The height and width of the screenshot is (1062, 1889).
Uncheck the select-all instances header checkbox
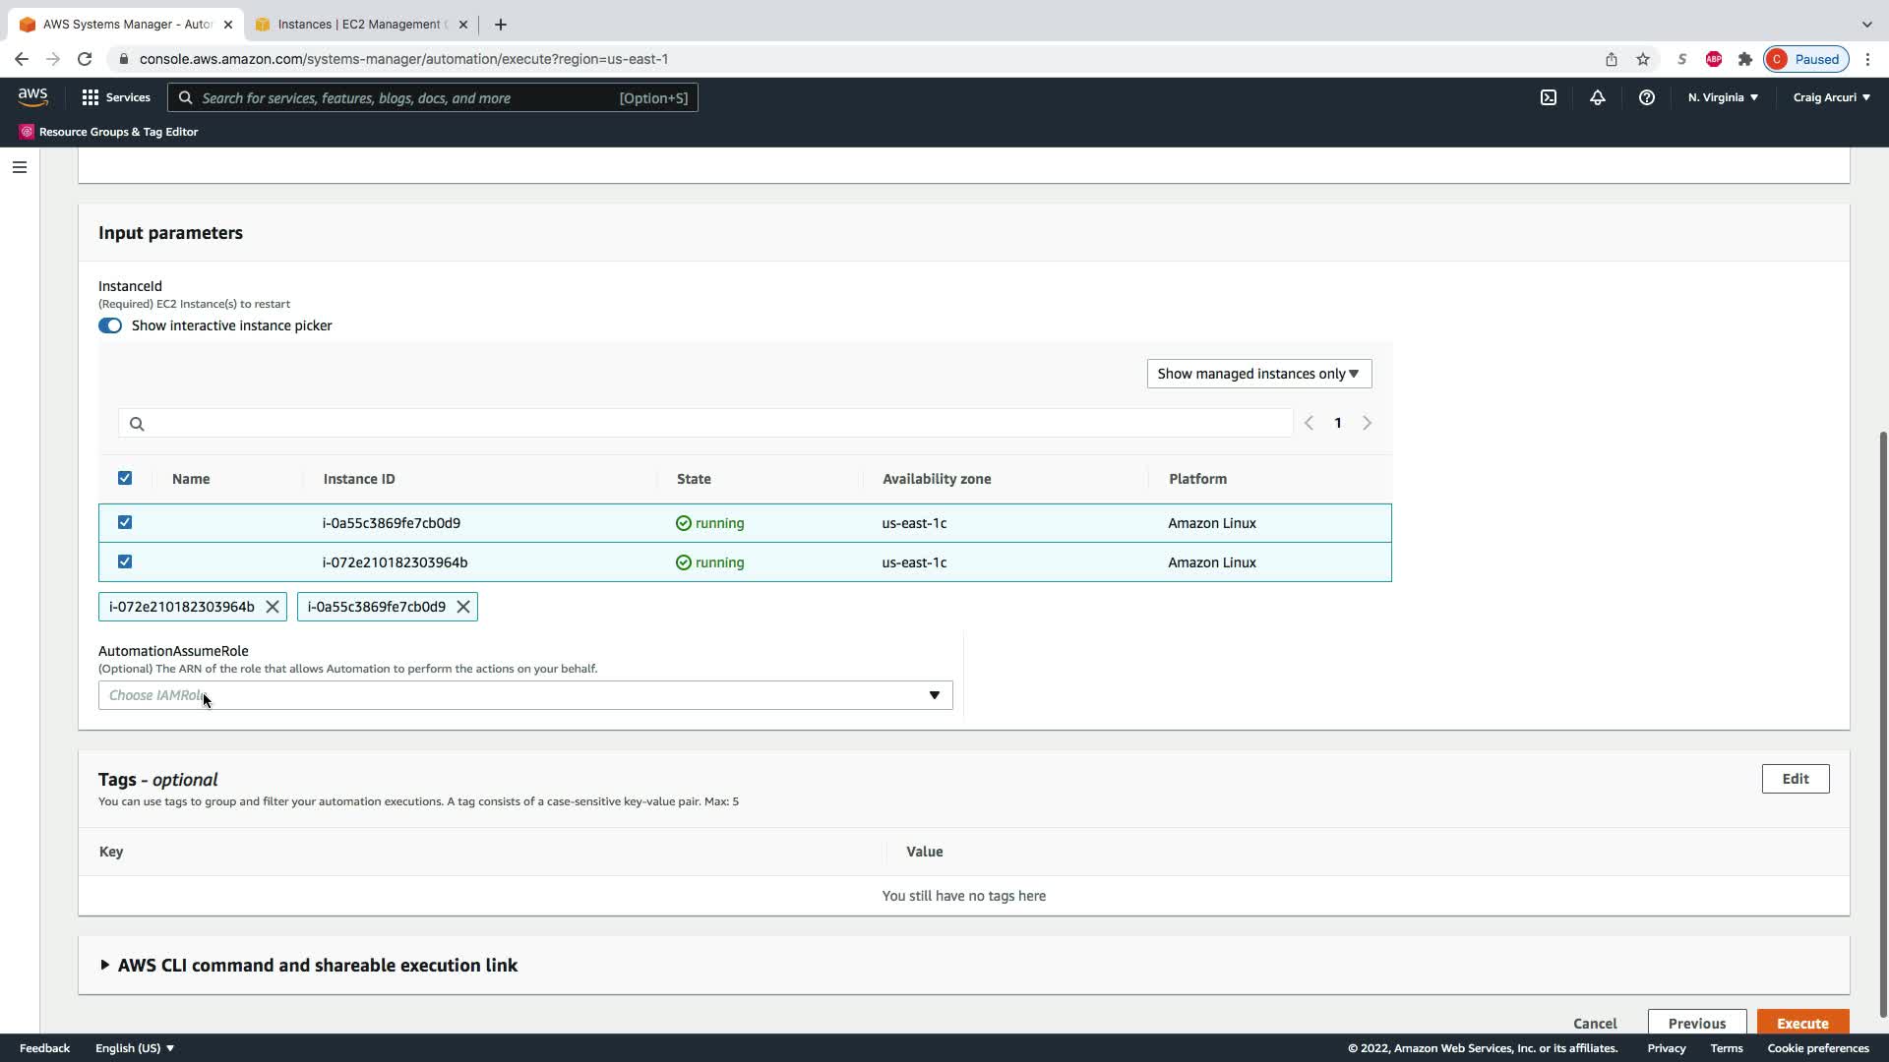(125, 478)
